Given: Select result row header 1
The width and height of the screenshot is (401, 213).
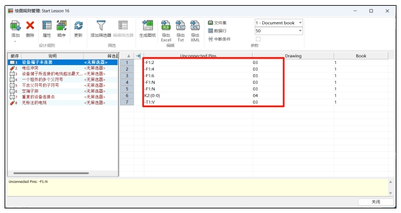Looking at the screenshot, I should (x=127, y=62).
